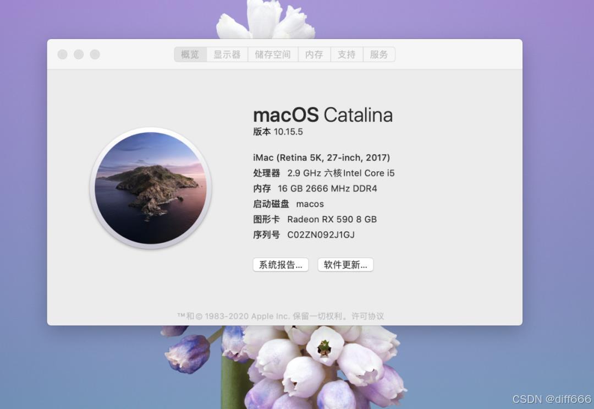Viewport: 594px width, 409px height.
Task: Click the processor value 2.9 GHz 六核 Intel Core i5
Action: click(341, 173)
